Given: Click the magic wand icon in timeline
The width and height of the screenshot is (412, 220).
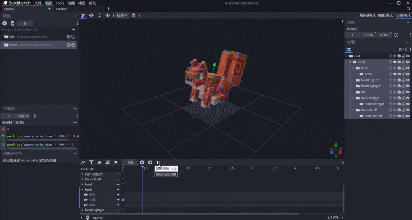Looking at the screenshot, I should click(x=108, y=162).
